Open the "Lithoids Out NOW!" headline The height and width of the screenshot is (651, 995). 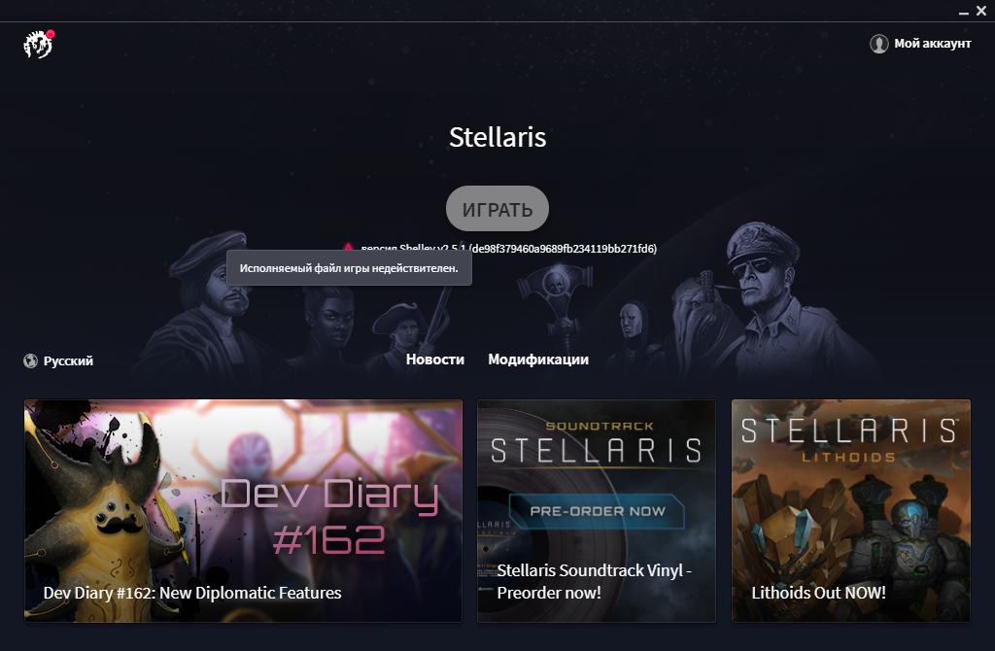[x=818, y=593]
